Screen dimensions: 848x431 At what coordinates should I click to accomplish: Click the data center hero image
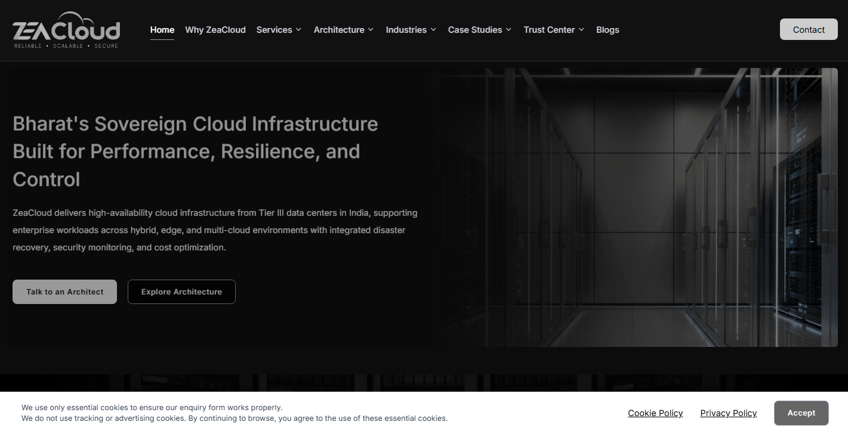click(639, 207)
